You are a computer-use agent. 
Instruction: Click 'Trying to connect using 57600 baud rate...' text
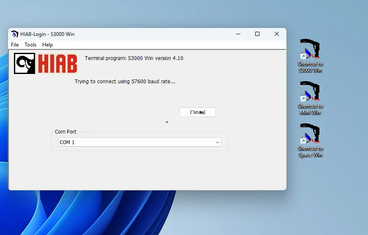(x=125, y=82)
